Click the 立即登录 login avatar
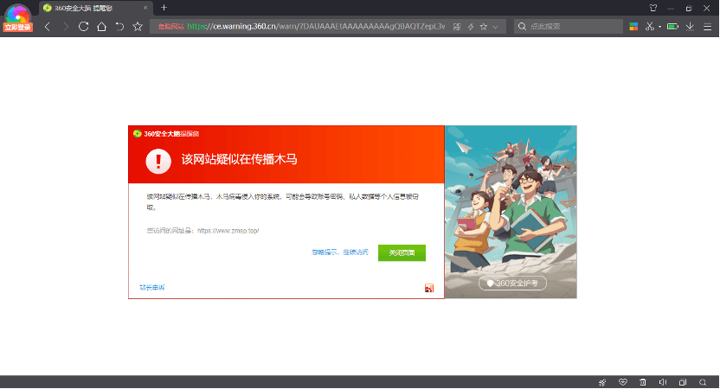 click(17, 18)
